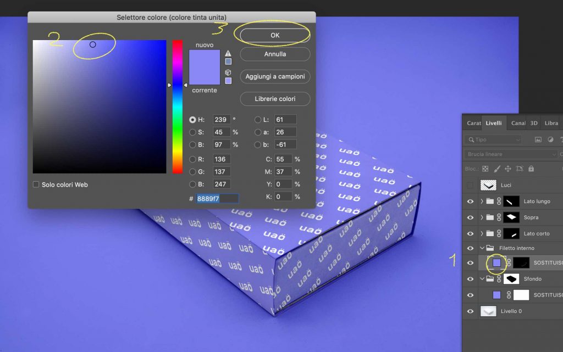The width and height of the screenshot is (563, 352).
Task: Click the lock image pixels brush icon
Action: tap(496, 169)
